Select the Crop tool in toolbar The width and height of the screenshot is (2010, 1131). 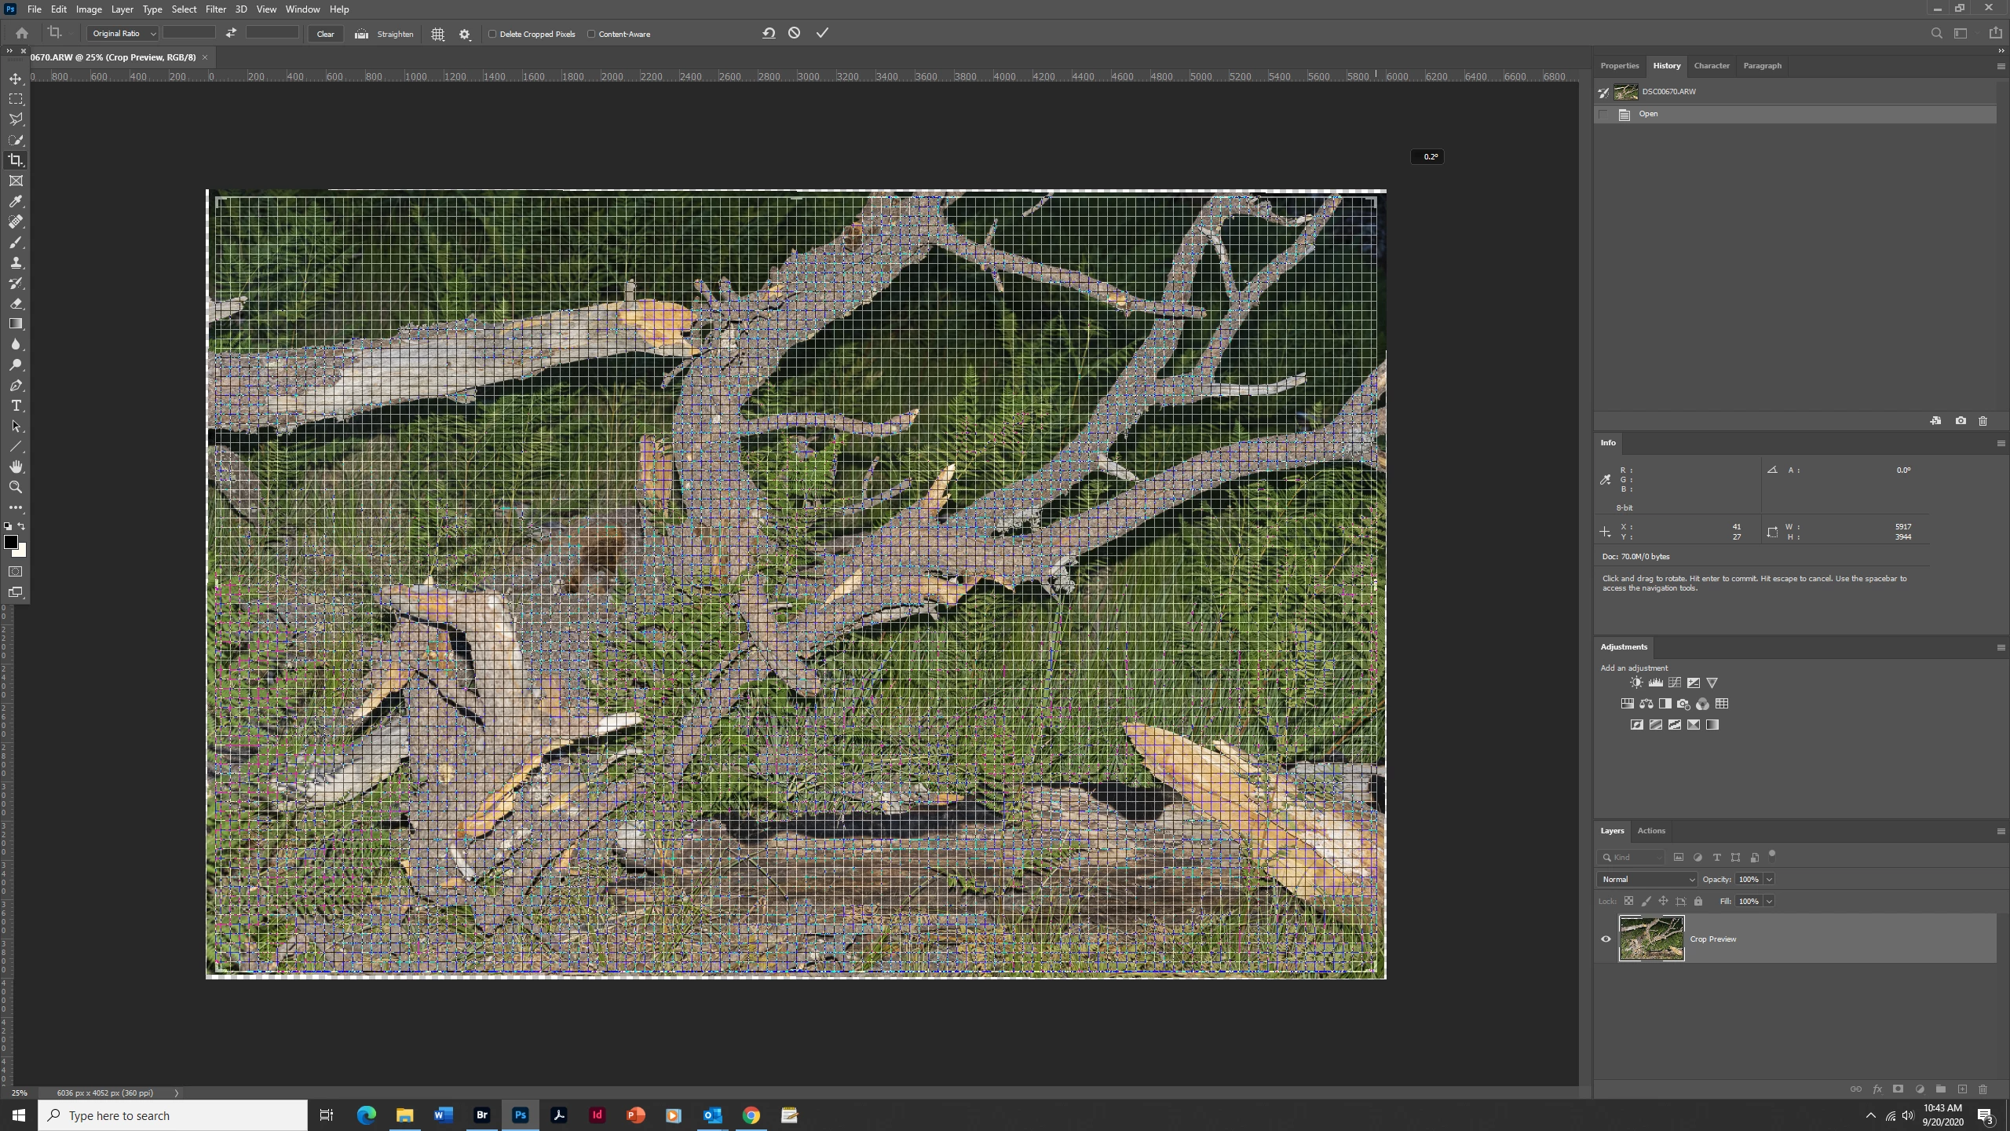16,160
